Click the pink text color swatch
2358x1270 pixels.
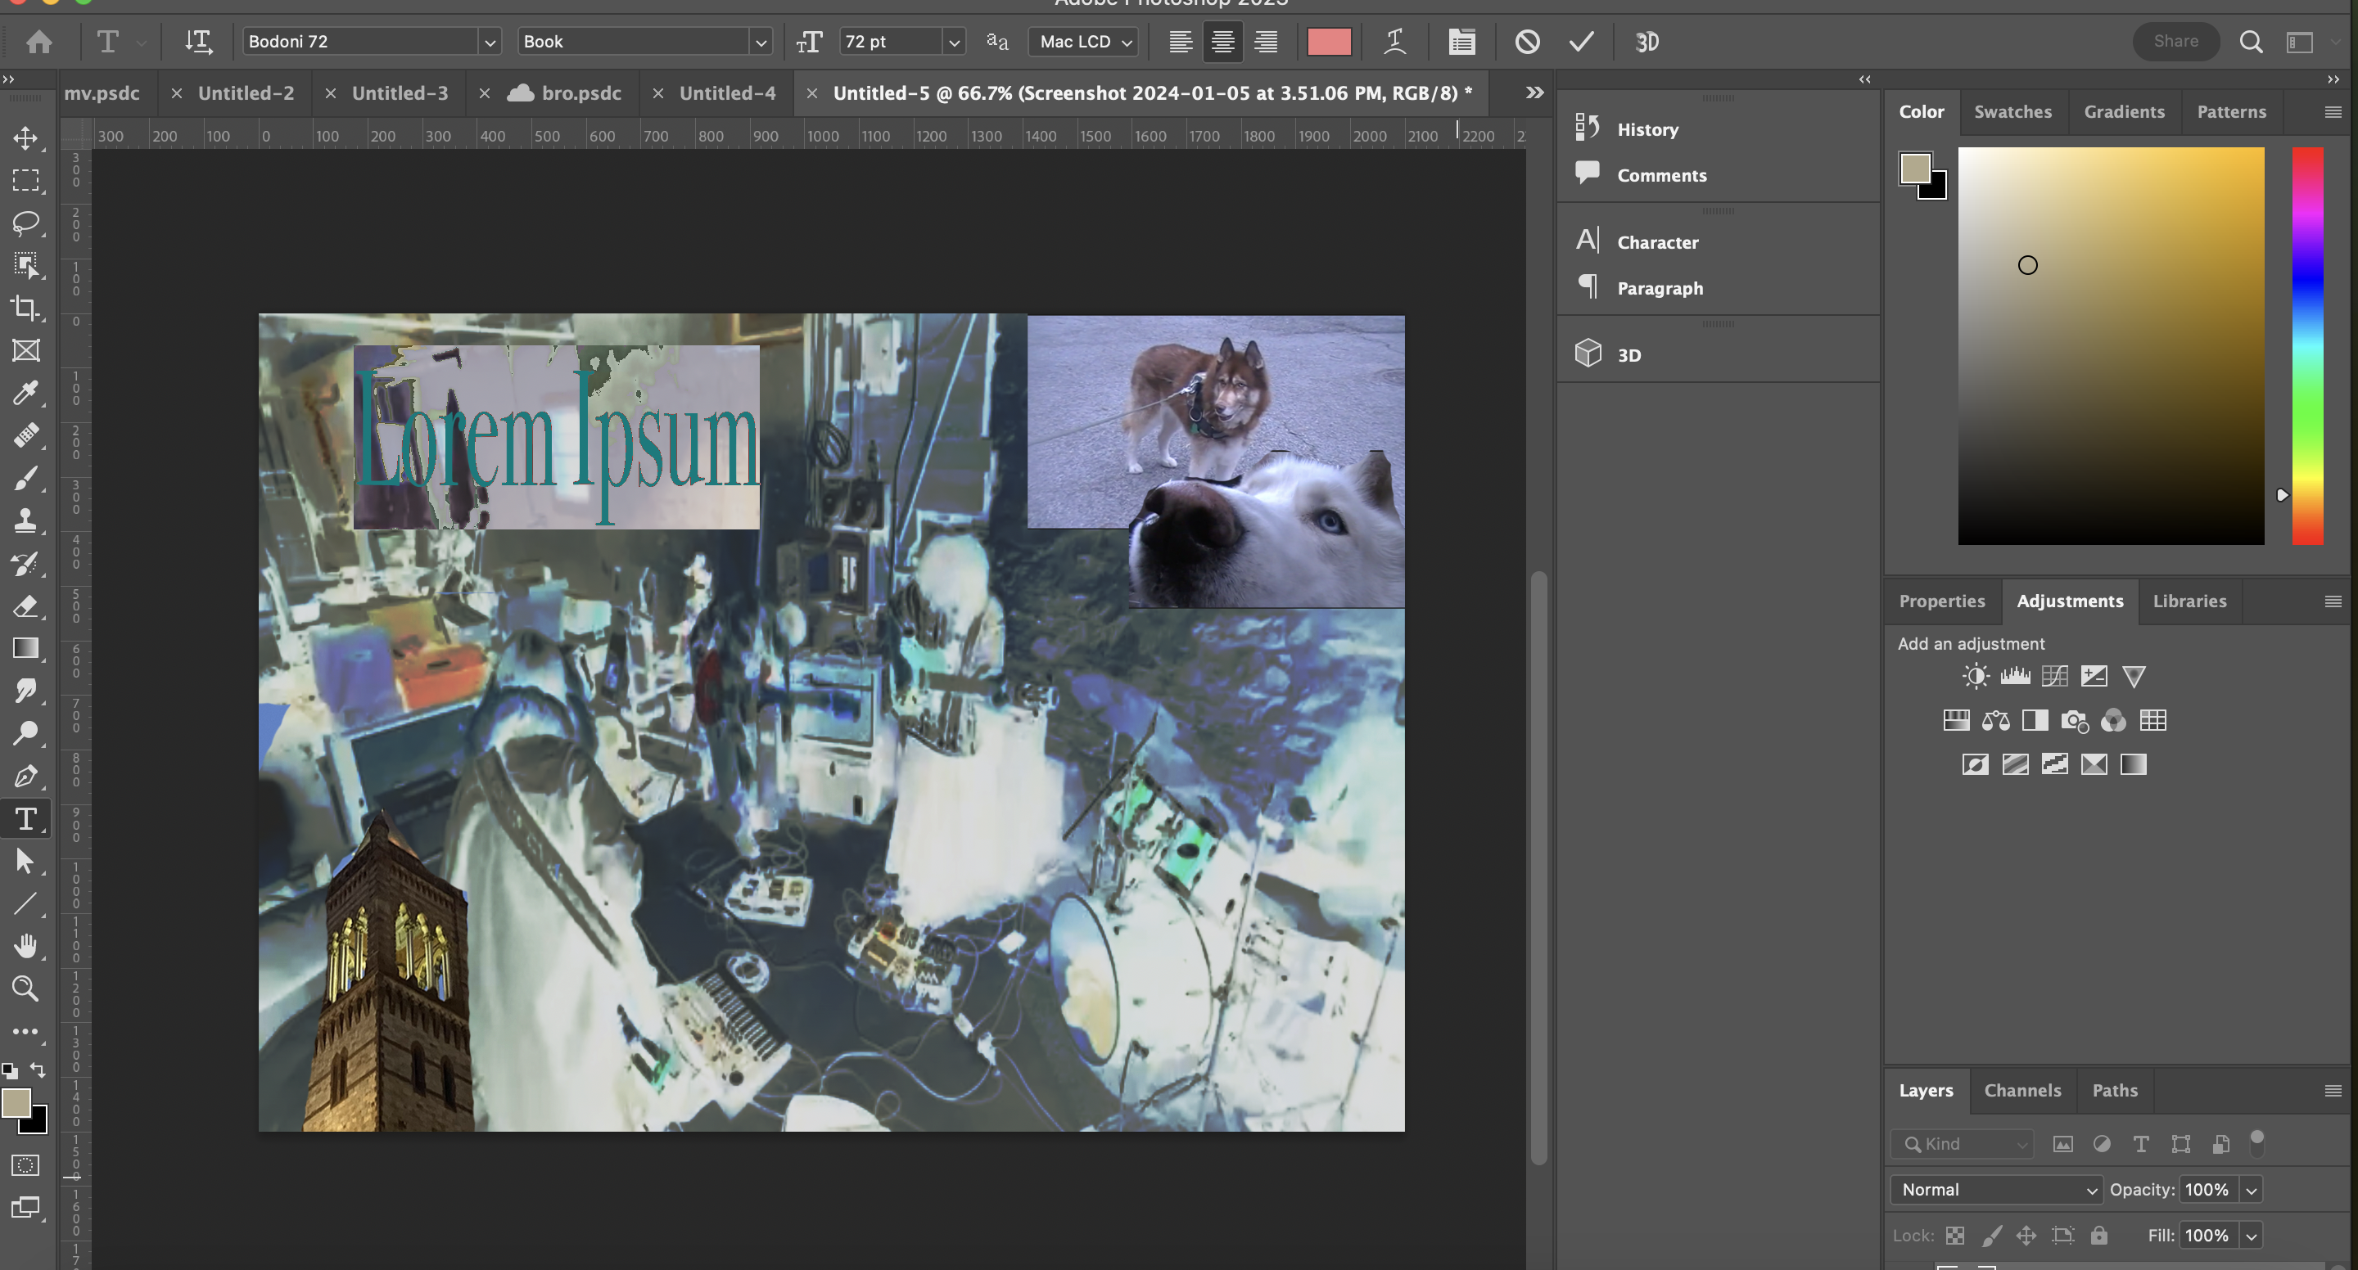1328,42
